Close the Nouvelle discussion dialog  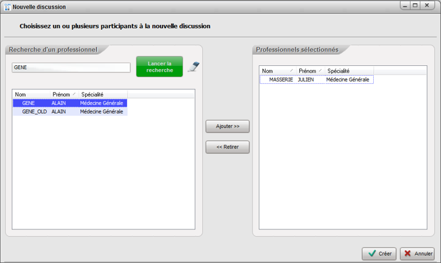(428, 6)
